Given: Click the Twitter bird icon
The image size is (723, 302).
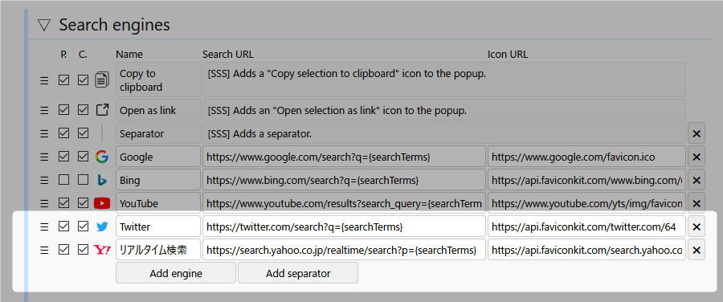Looking at the screenshot, I should pos(102,226).
